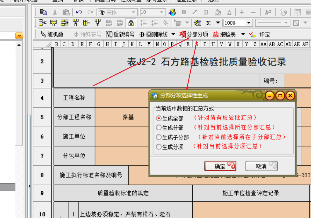Click the fourth yellow column-split icon
Image resolution: width=311 pixels, height=218 pixels.
[76, 23]
